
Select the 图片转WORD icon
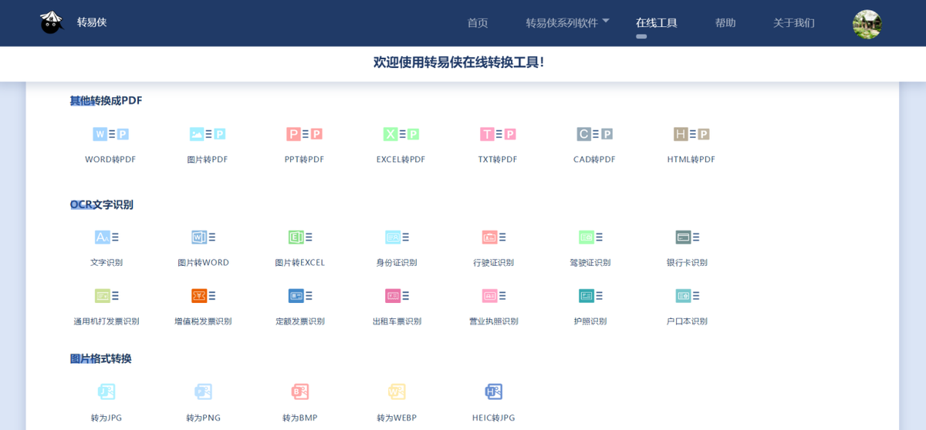204,237
